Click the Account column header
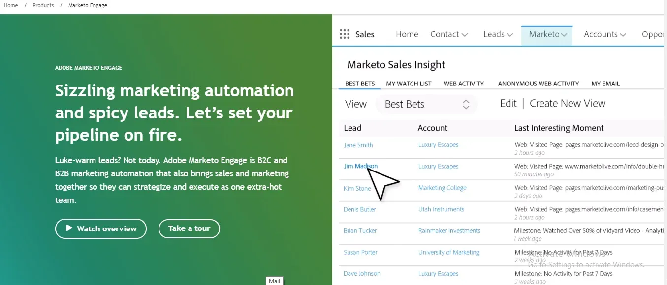 click(x=433, y=128)
